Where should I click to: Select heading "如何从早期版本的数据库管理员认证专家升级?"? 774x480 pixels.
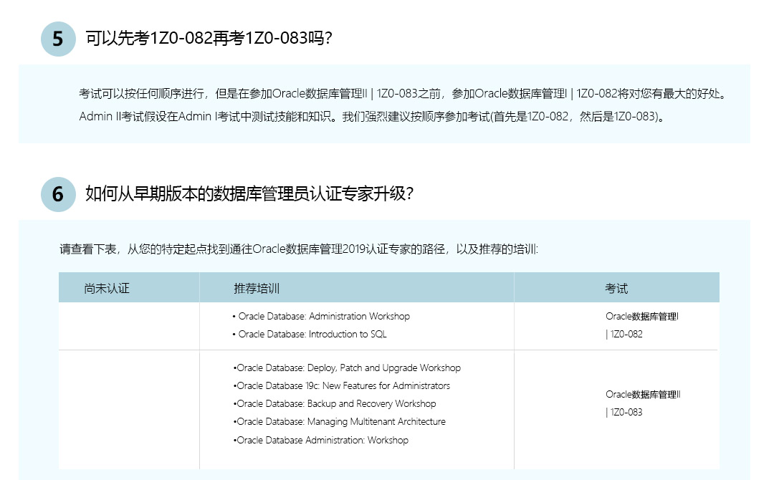[249, 193]
